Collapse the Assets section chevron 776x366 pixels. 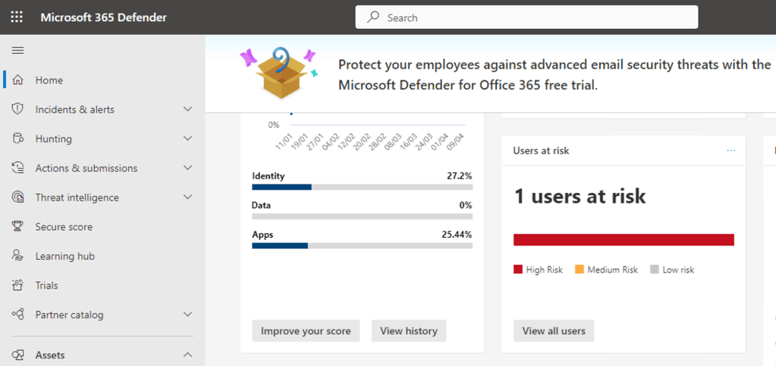point(188,355)
